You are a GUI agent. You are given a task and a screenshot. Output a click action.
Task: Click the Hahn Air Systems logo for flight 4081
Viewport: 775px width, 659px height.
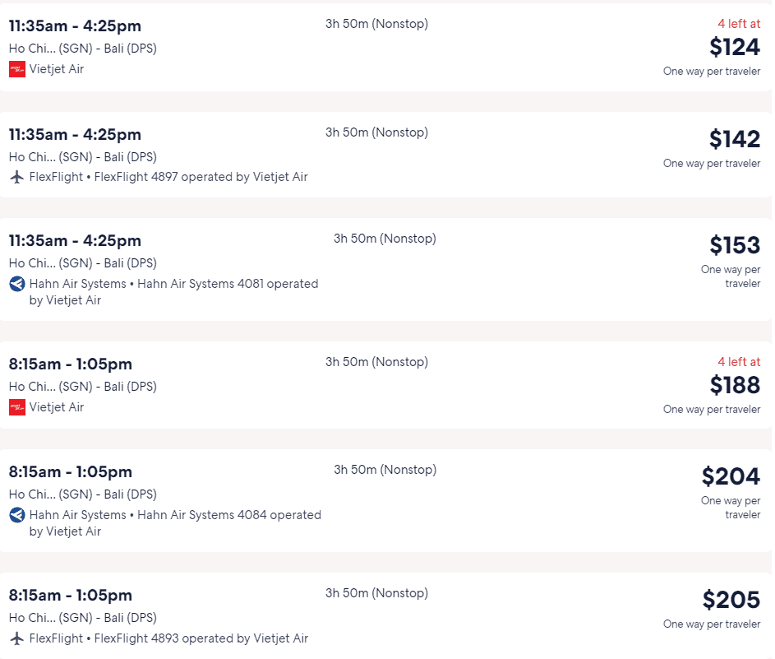(x=17, y=284)
